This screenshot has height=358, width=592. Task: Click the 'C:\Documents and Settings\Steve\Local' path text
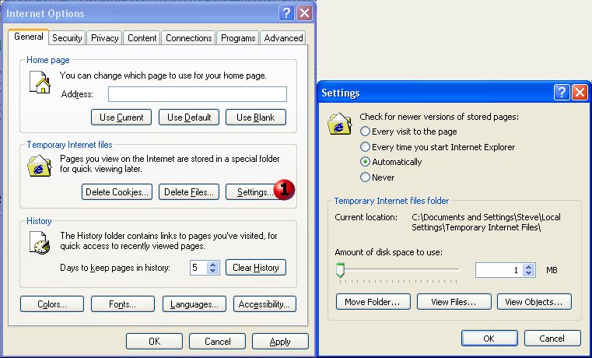coord(486,217)
